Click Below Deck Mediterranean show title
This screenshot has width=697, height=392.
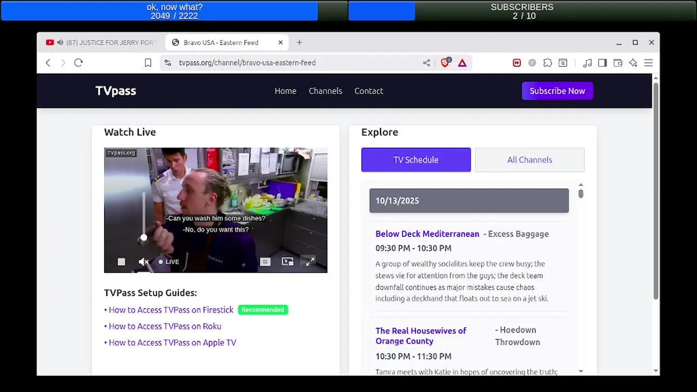tap(427, 234)
